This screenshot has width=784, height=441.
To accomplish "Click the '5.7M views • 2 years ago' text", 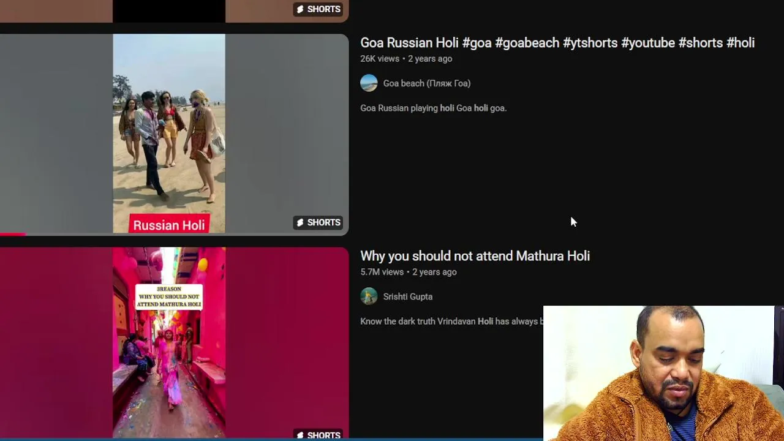I will (x=408, y=272).
